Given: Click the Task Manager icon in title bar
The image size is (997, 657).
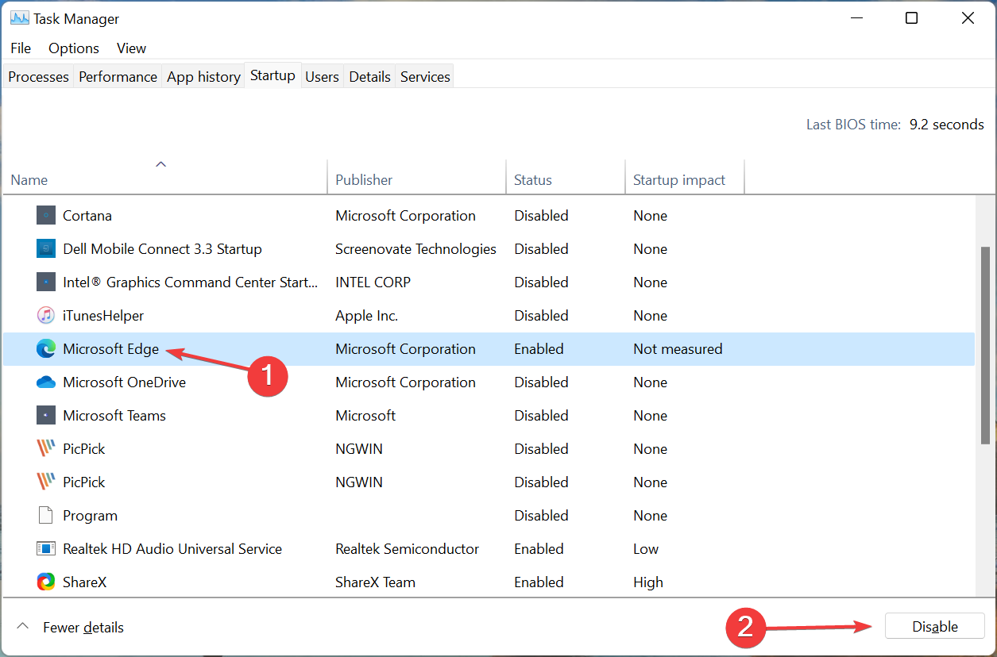Looking at the screenshot, I should coord(18,17).
